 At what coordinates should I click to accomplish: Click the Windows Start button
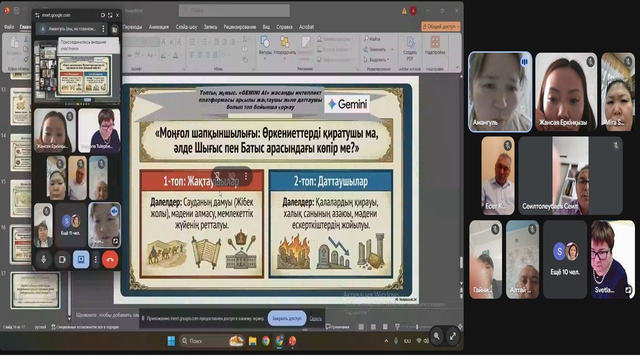tap(171, 341)
